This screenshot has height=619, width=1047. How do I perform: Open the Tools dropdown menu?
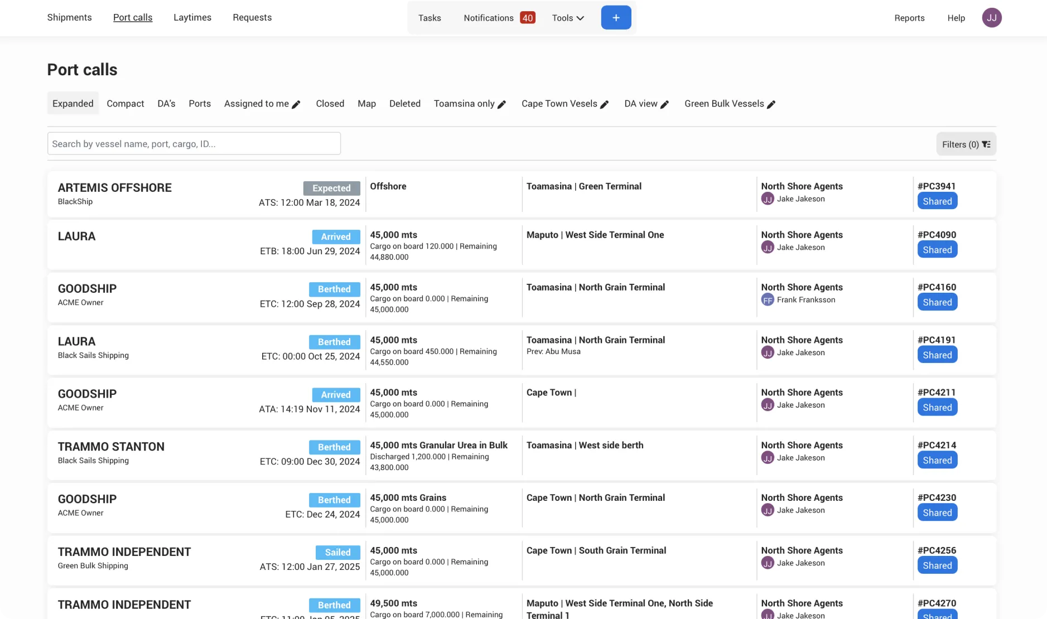tap(568, 18)
